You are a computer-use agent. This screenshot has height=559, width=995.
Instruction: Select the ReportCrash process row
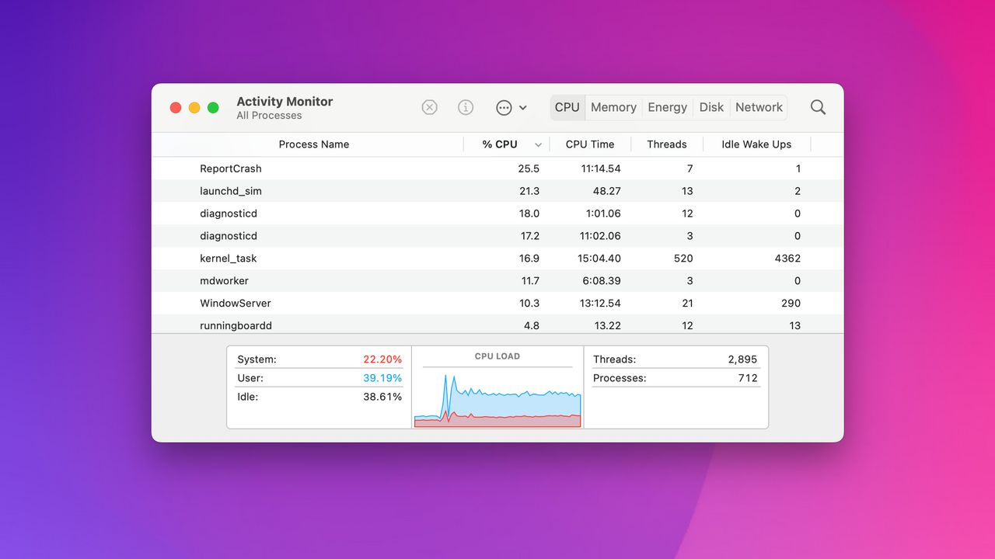click(x=497, y=168)
